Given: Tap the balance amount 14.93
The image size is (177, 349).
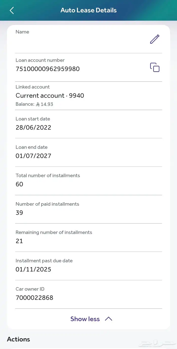Looking at the screenshot, I should click(x=47, y=104).
